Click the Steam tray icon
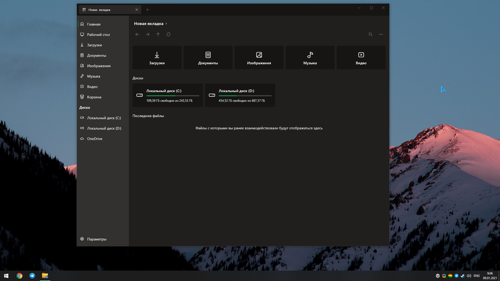 pos(462,276)
